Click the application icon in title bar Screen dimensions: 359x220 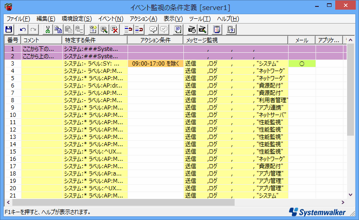pos(8,7)
